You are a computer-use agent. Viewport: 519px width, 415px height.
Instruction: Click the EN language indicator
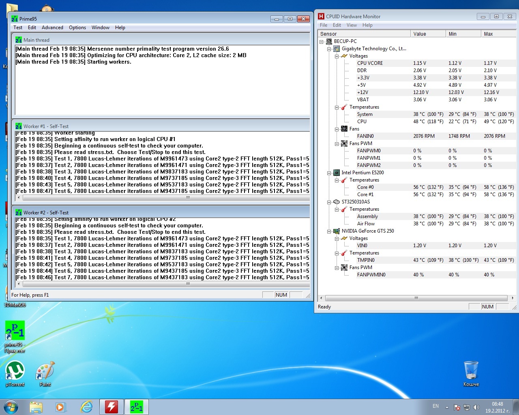(435, 406)
